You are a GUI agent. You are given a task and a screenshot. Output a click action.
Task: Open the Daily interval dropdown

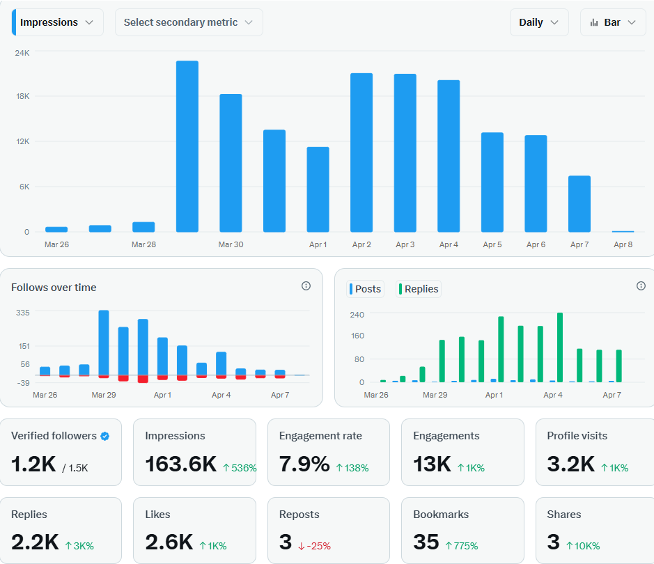click(x=539, y=22)
